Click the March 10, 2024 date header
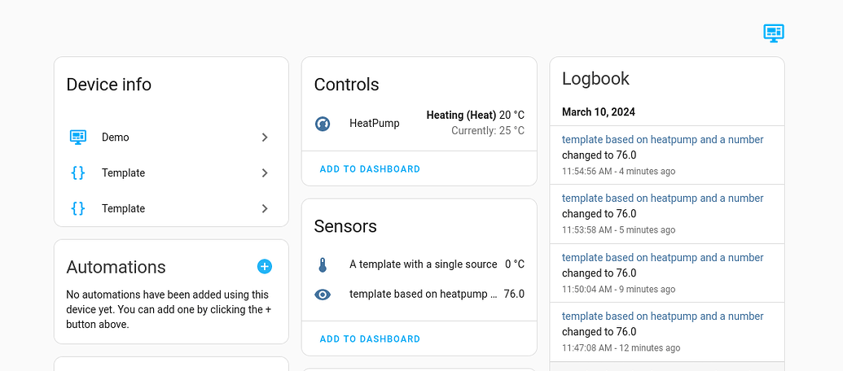Screen dimensions: 843x371 tap(599, 112)
